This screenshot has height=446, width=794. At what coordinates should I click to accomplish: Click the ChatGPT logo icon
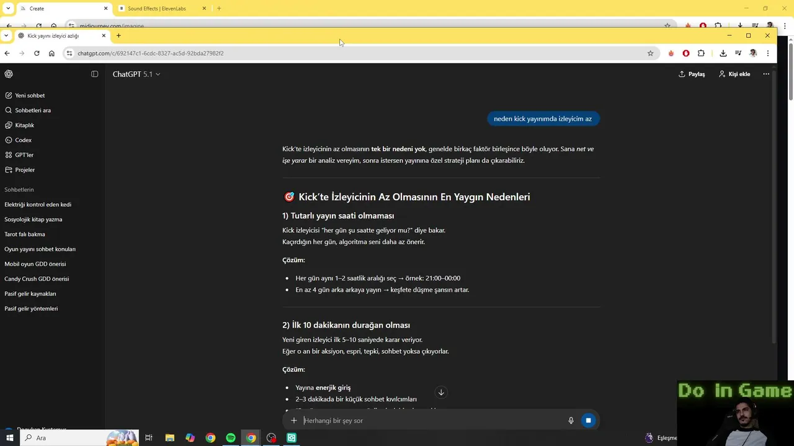click(x=9, y=74)
